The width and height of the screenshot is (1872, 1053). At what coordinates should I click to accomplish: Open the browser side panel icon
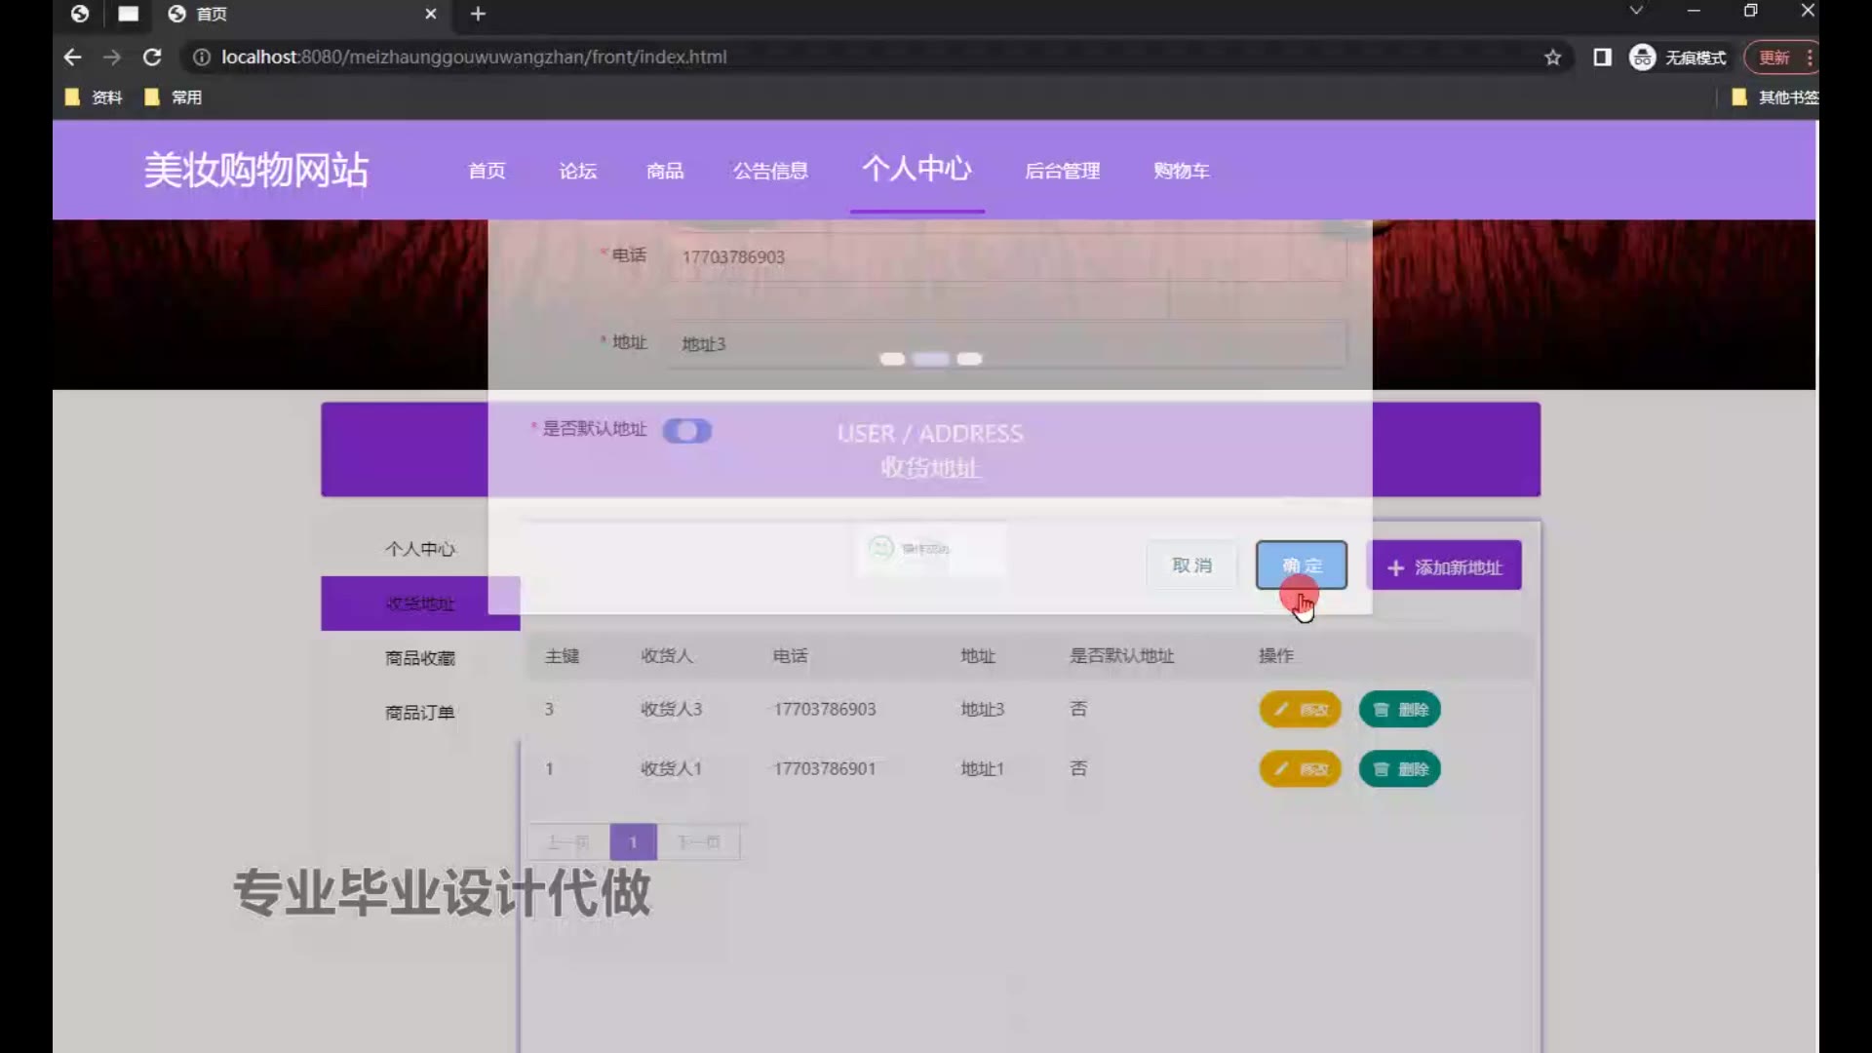point(1602,58)
